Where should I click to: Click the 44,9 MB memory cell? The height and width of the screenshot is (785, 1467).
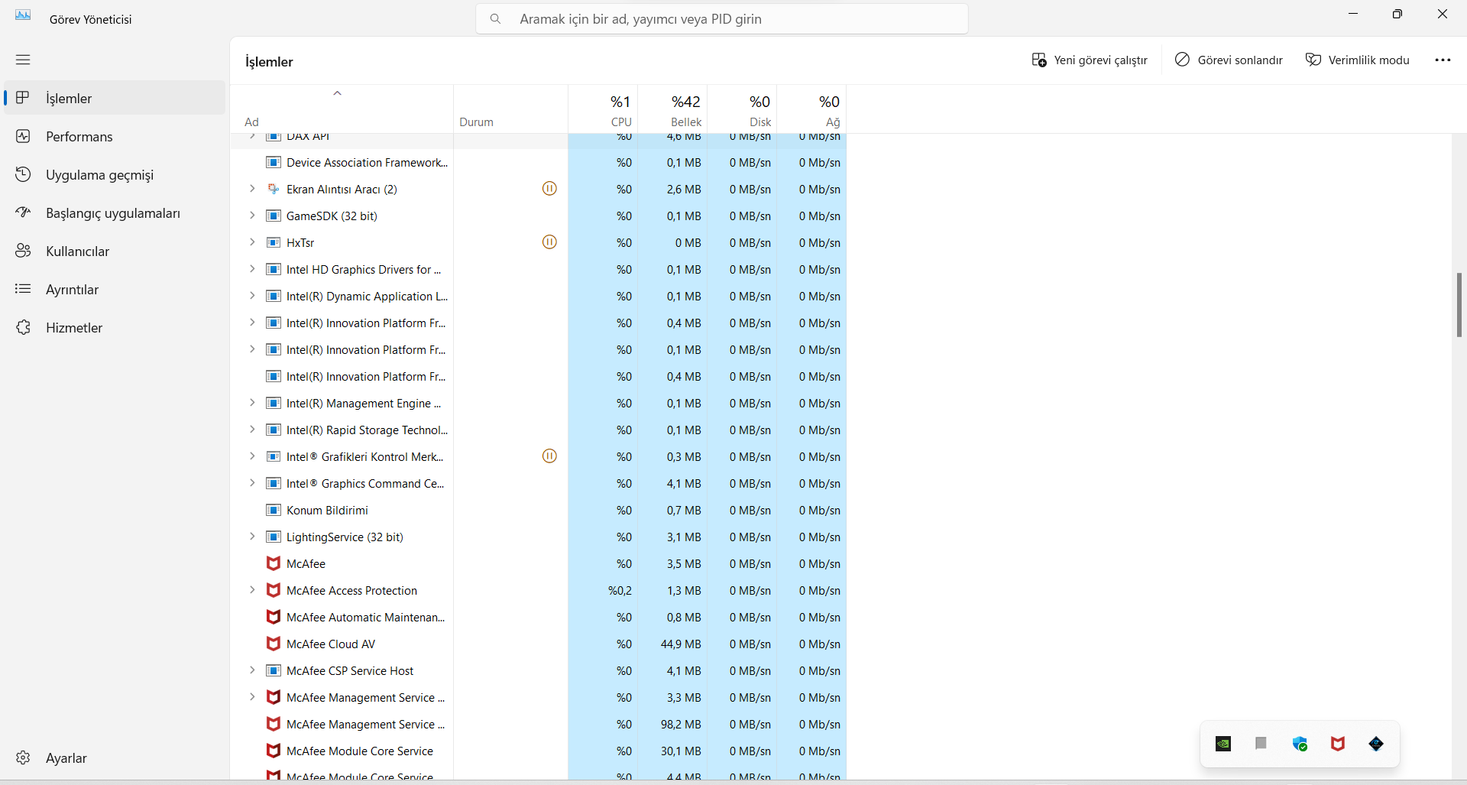[681, 644]
